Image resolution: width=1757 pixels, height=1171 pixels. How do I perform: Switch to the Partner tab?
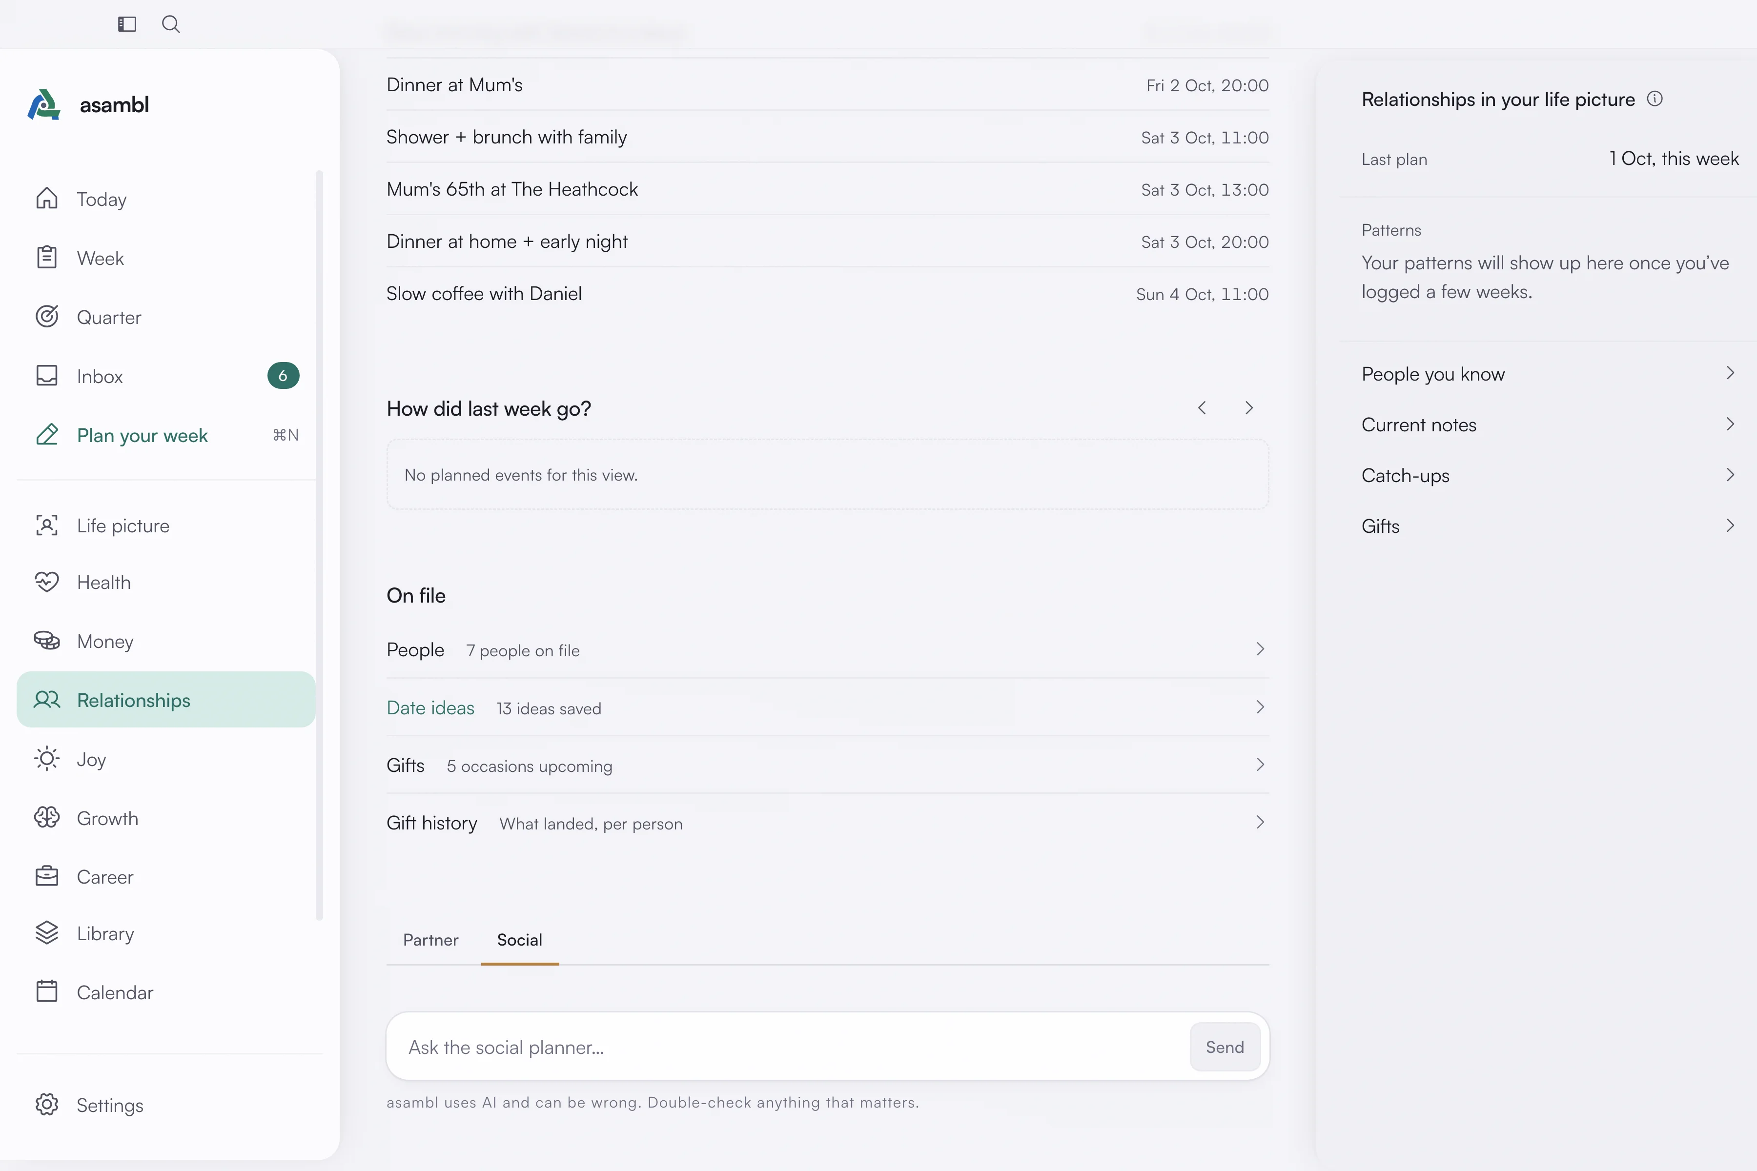click(x=430, y=940)
